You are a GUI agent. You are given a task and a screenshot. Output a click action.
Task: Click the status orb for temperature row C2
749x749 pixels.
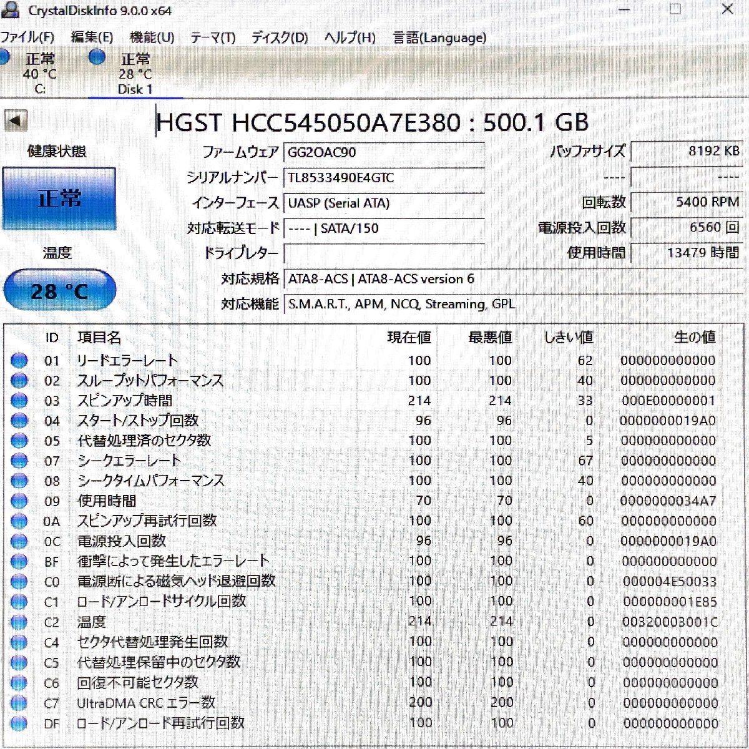[19, 622]
